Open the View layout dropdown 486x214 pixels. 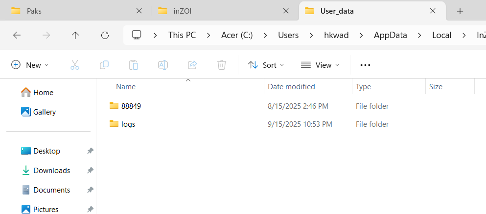320,65
